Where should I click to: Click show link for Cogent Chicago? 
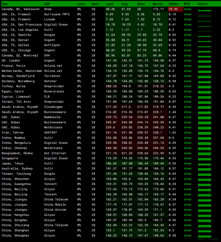[x=187, y=50]
